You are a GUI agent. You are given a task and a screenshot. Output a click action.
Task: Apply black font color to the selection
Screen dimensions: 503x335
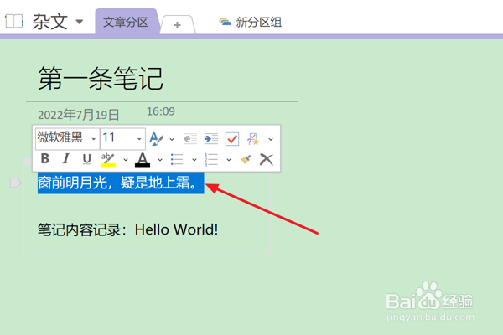[143, 159]
